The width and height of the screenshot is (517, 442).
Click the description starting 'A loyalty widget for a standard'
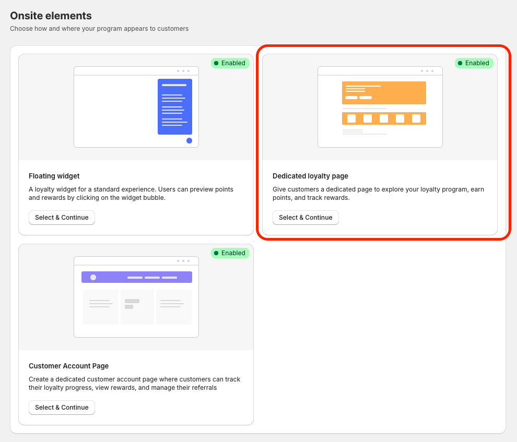pos(131,193)
